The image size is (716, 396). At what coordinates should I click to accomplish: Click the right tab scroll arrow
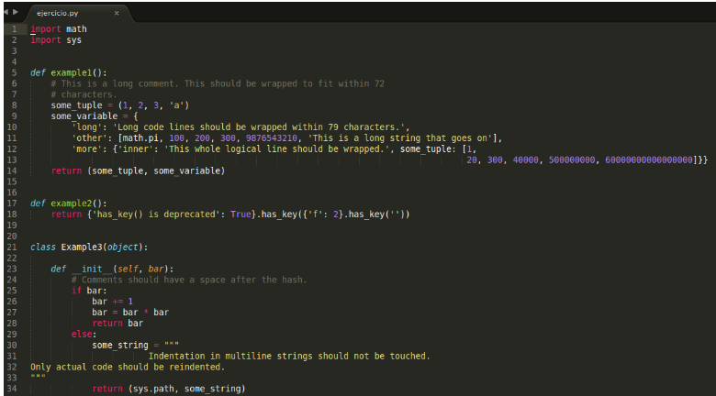(x=15, y=14)
